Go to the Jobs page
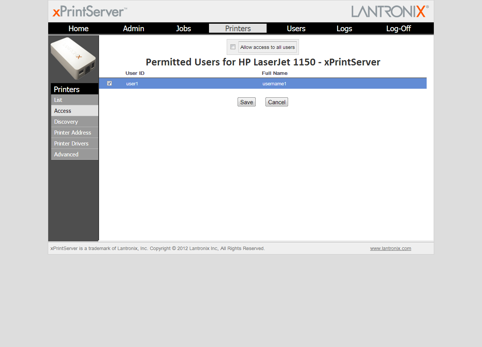 183,29
